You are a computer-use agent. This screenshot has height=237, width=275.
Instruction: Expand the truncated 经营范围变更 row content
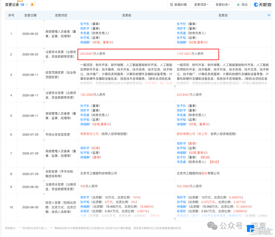pos(175,86)
